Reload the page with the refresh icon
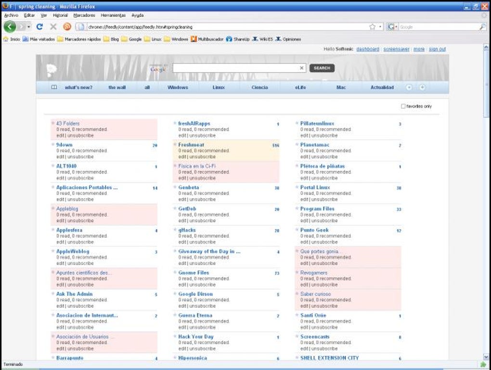Screen dimensions: 491x370 pos(39,27)
